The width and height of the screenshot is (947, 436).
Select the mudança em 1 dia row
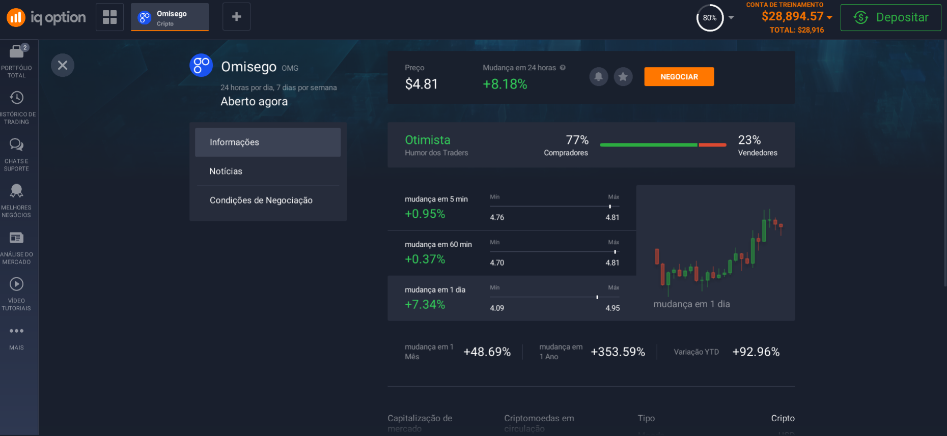pos(512,298)
